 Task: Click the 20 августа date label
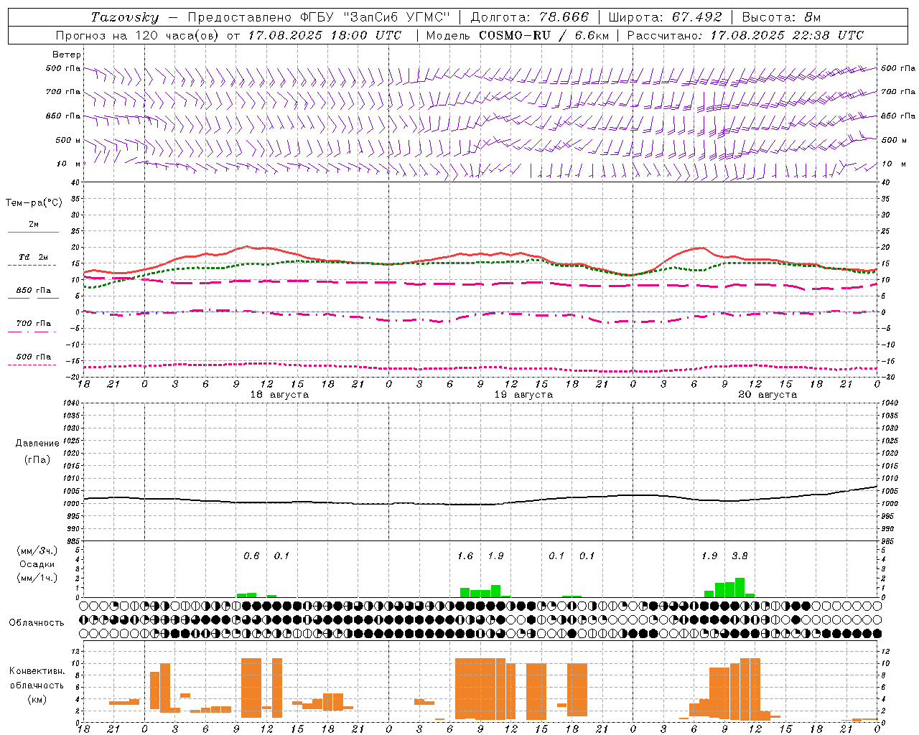(x=768, y=395)
